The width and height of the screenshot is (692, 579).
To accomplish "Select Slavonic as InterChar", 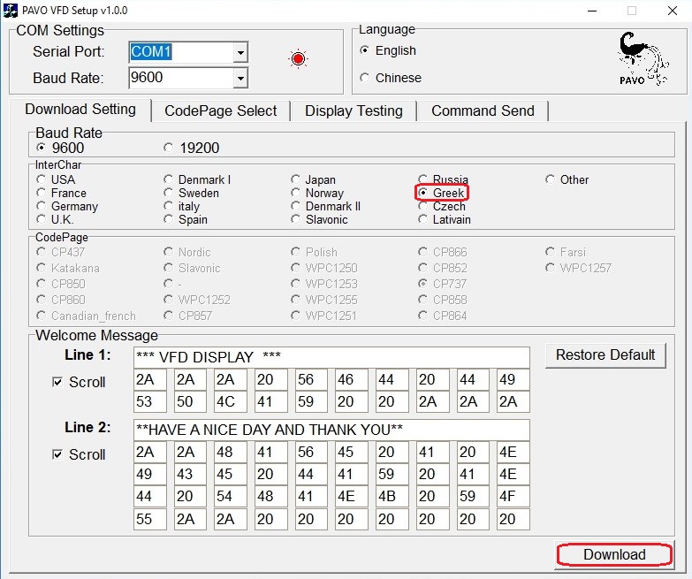I will pyautogui.click(x=320, y=219).
